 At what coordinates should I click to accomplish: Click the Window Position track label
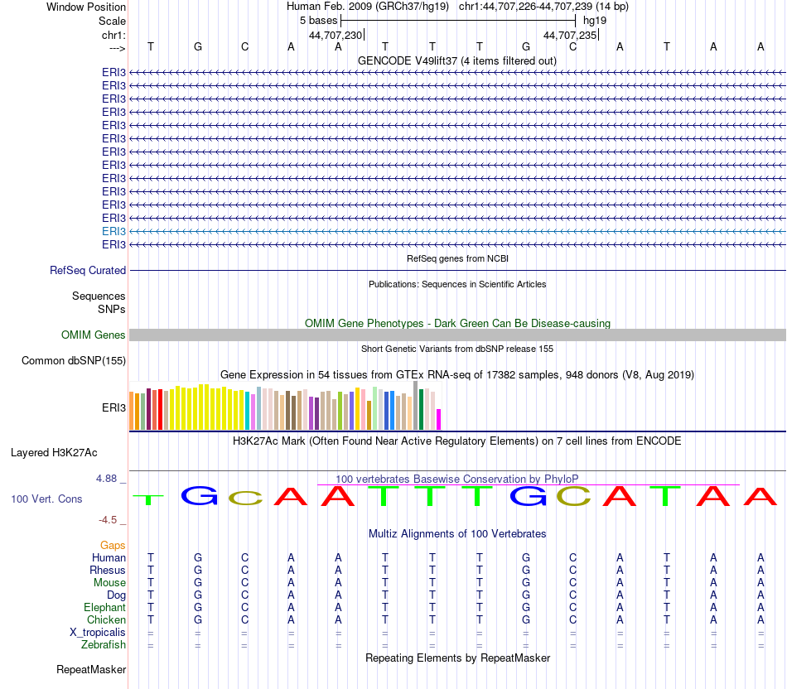[x=86, y=7]
